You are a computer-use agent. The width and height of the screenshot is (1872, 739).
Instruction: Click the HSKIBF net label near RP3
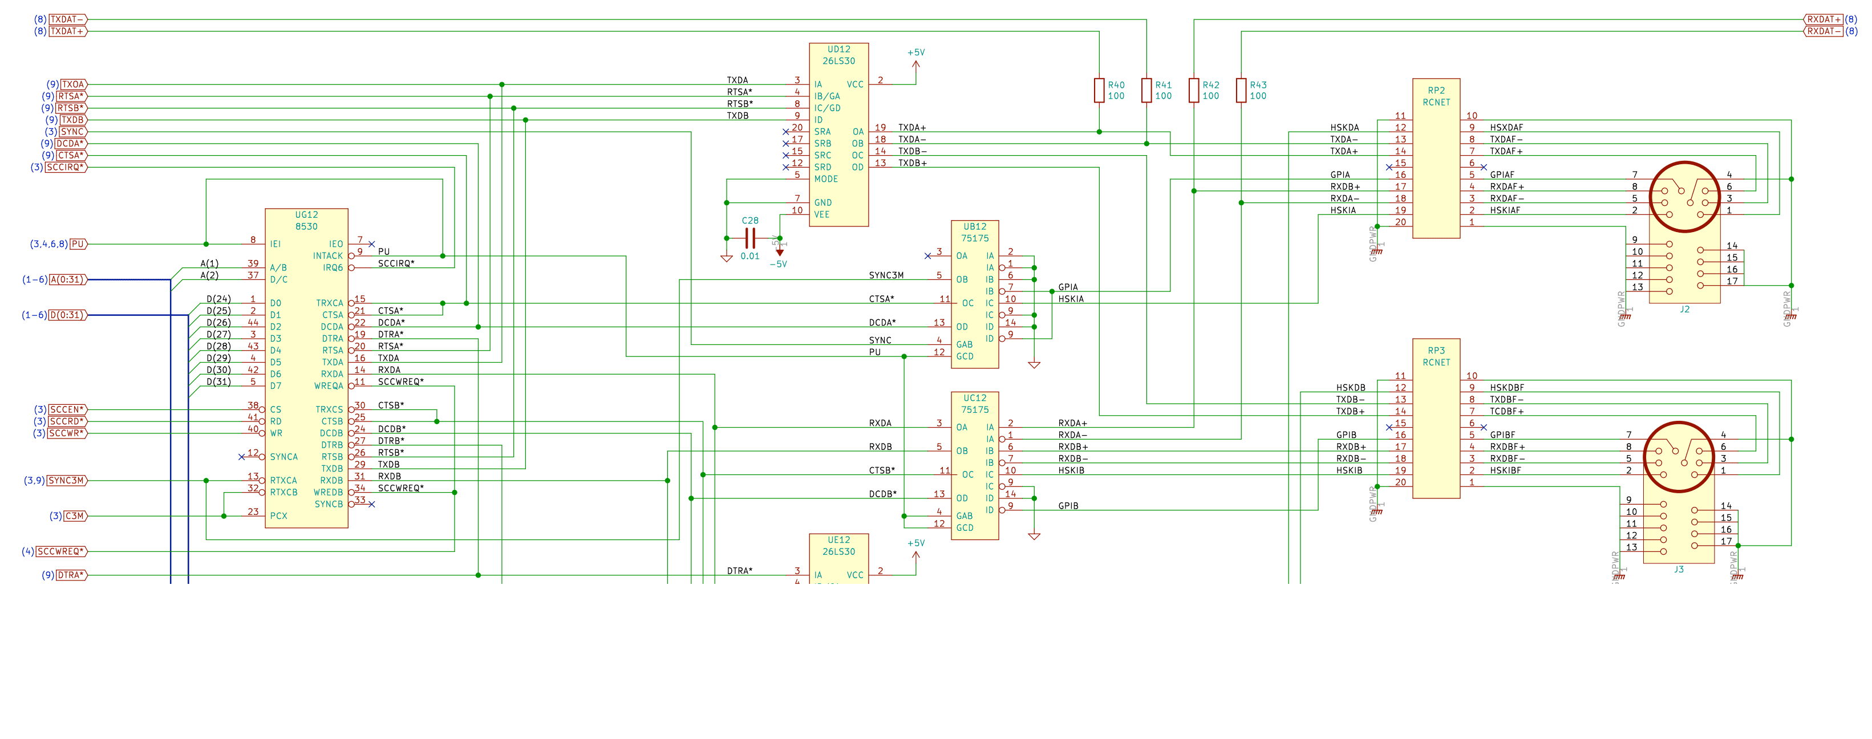[x=1505, y=471]
